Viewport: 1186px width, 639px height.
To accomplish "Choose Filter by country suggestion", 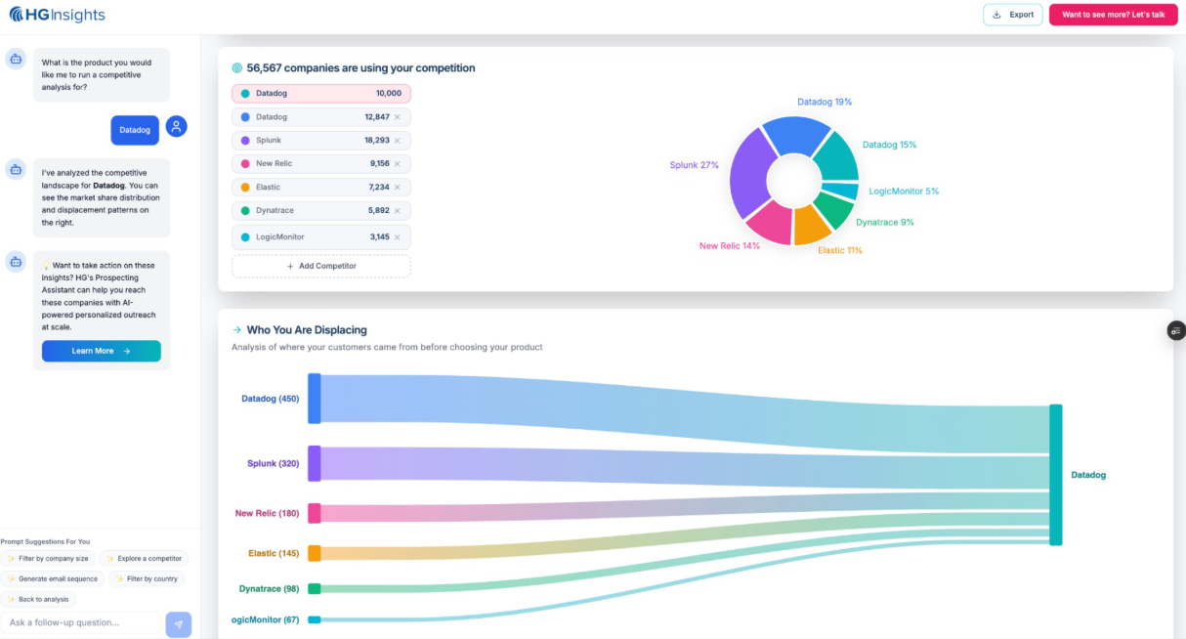I will [x=147, y=578].
